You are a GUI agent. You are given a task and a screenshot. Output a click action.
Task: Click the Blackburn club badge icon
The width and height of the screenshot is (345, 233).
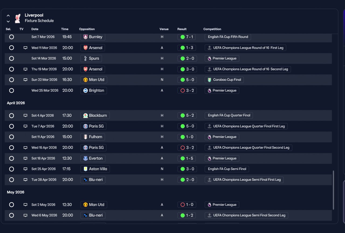click(x=85, y=116)
